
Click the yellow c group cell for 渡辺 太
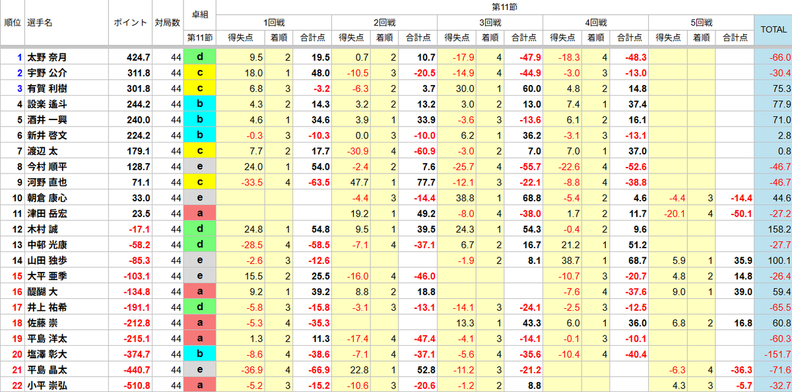point(199,151)
